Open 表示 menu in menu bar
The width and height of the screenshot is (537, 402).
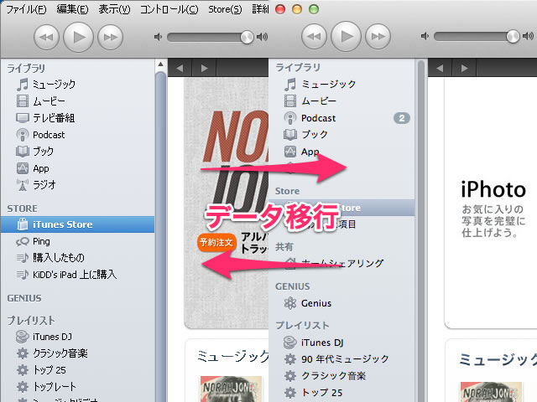114,9
